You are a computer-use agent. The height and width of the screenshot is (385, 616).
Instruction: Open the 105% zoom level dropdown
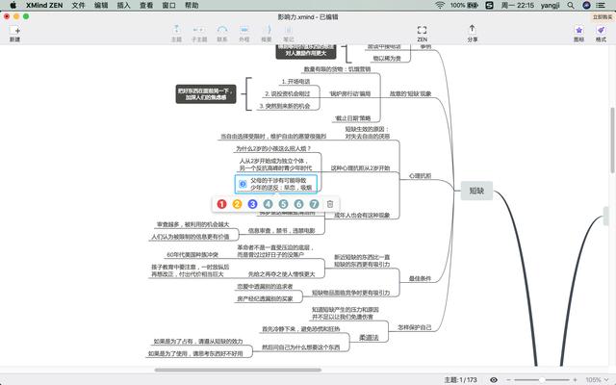(x=597, y=380)
